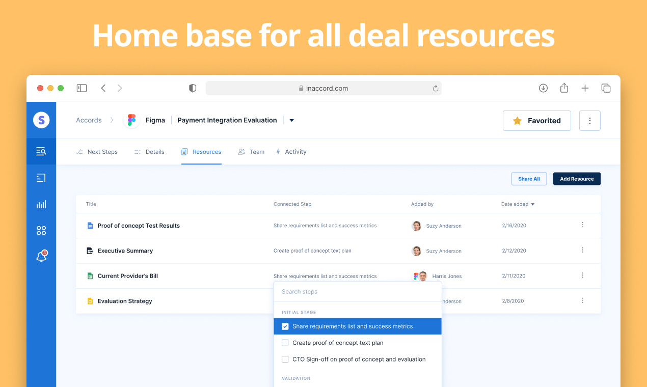Switch to the Next Steps tab

pos(97,152)
